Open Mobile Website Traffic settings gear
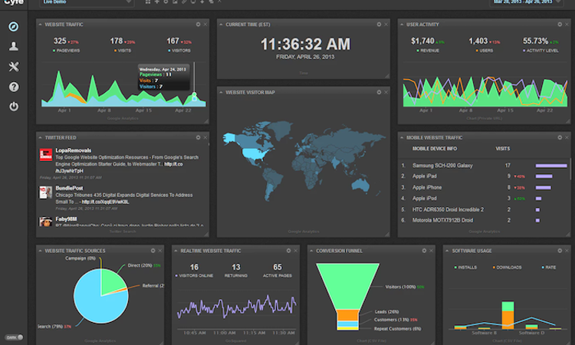The width and height of the screenshot is (575, 345). tap(557, 137)
